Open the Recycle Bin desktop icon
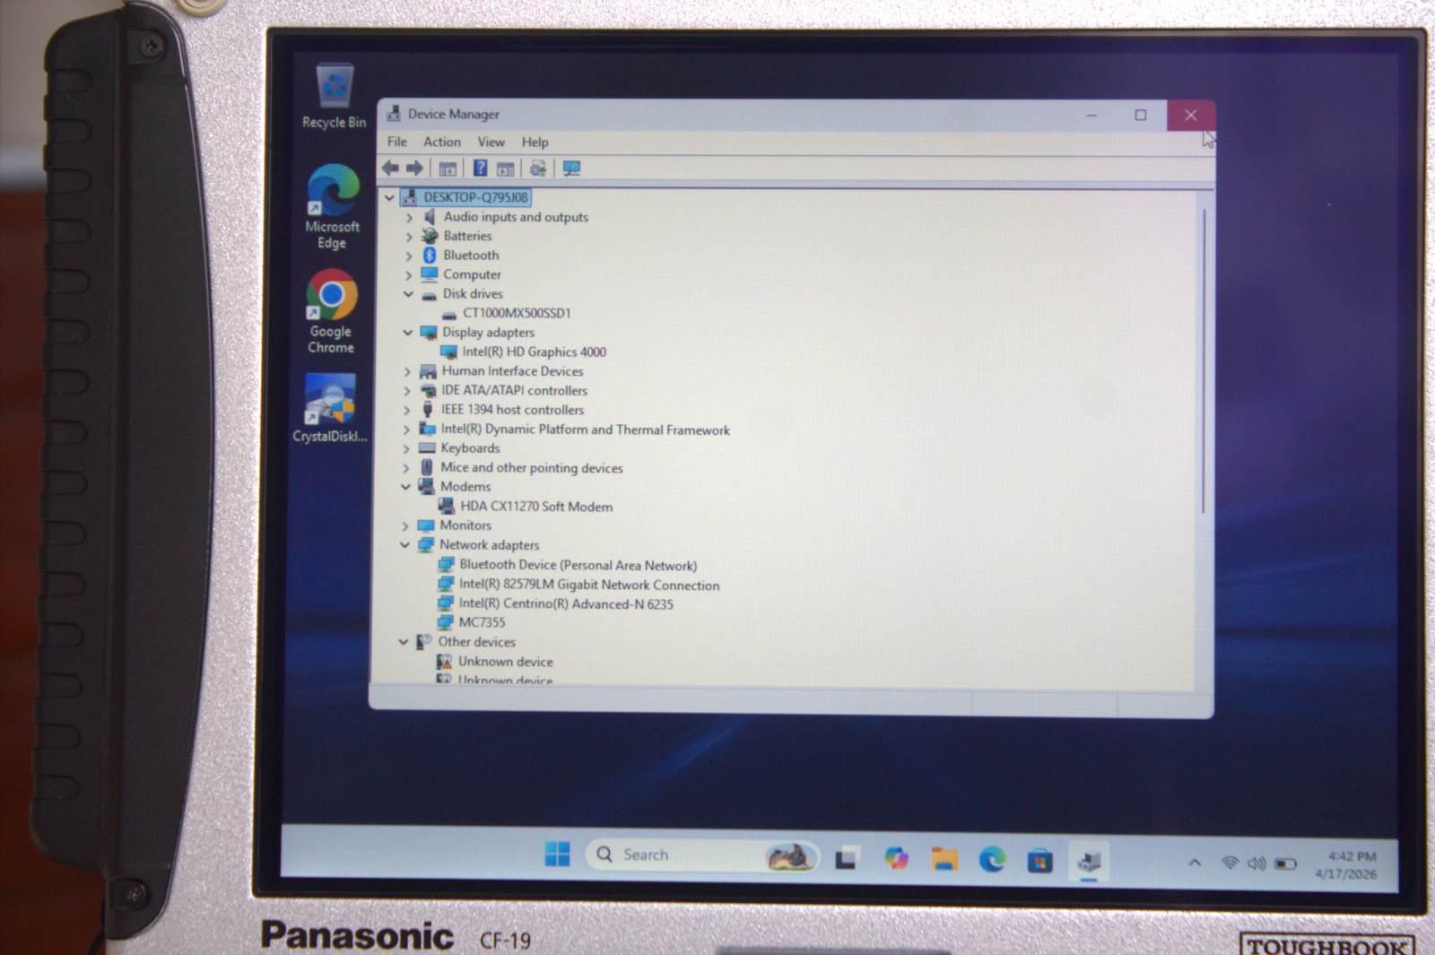 click(x=334, y=96)
